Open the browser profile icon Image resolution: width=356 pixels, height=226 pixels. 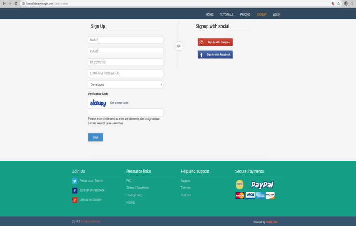[x=346, y=3]
